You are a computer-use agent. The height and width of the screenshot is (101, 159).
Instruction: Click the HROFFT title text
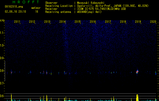[x=26, y=2]
